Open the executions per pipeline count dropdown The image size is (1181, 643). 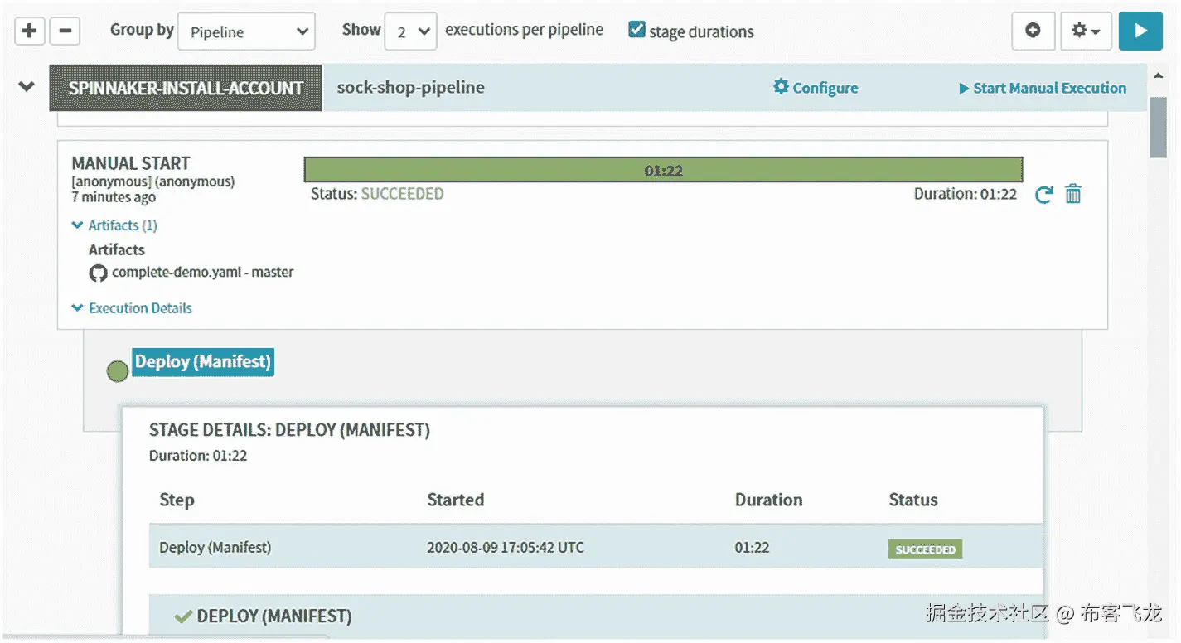(x=411, y=32)
